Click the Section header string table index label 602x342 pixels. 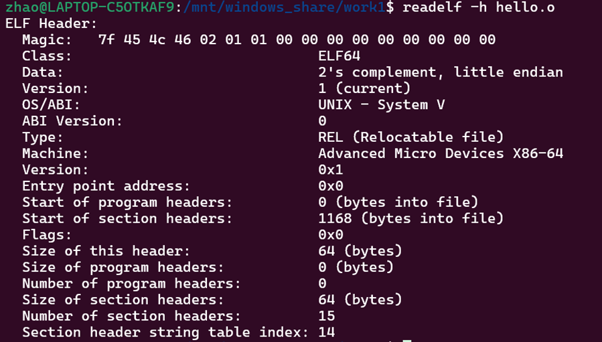(x=165, y=332)
